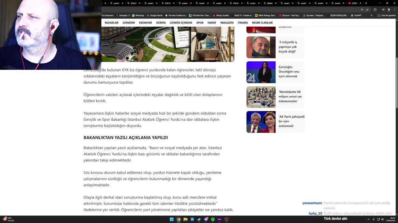Open a new browser tab
Screen dimensions: 398x223
366,3
